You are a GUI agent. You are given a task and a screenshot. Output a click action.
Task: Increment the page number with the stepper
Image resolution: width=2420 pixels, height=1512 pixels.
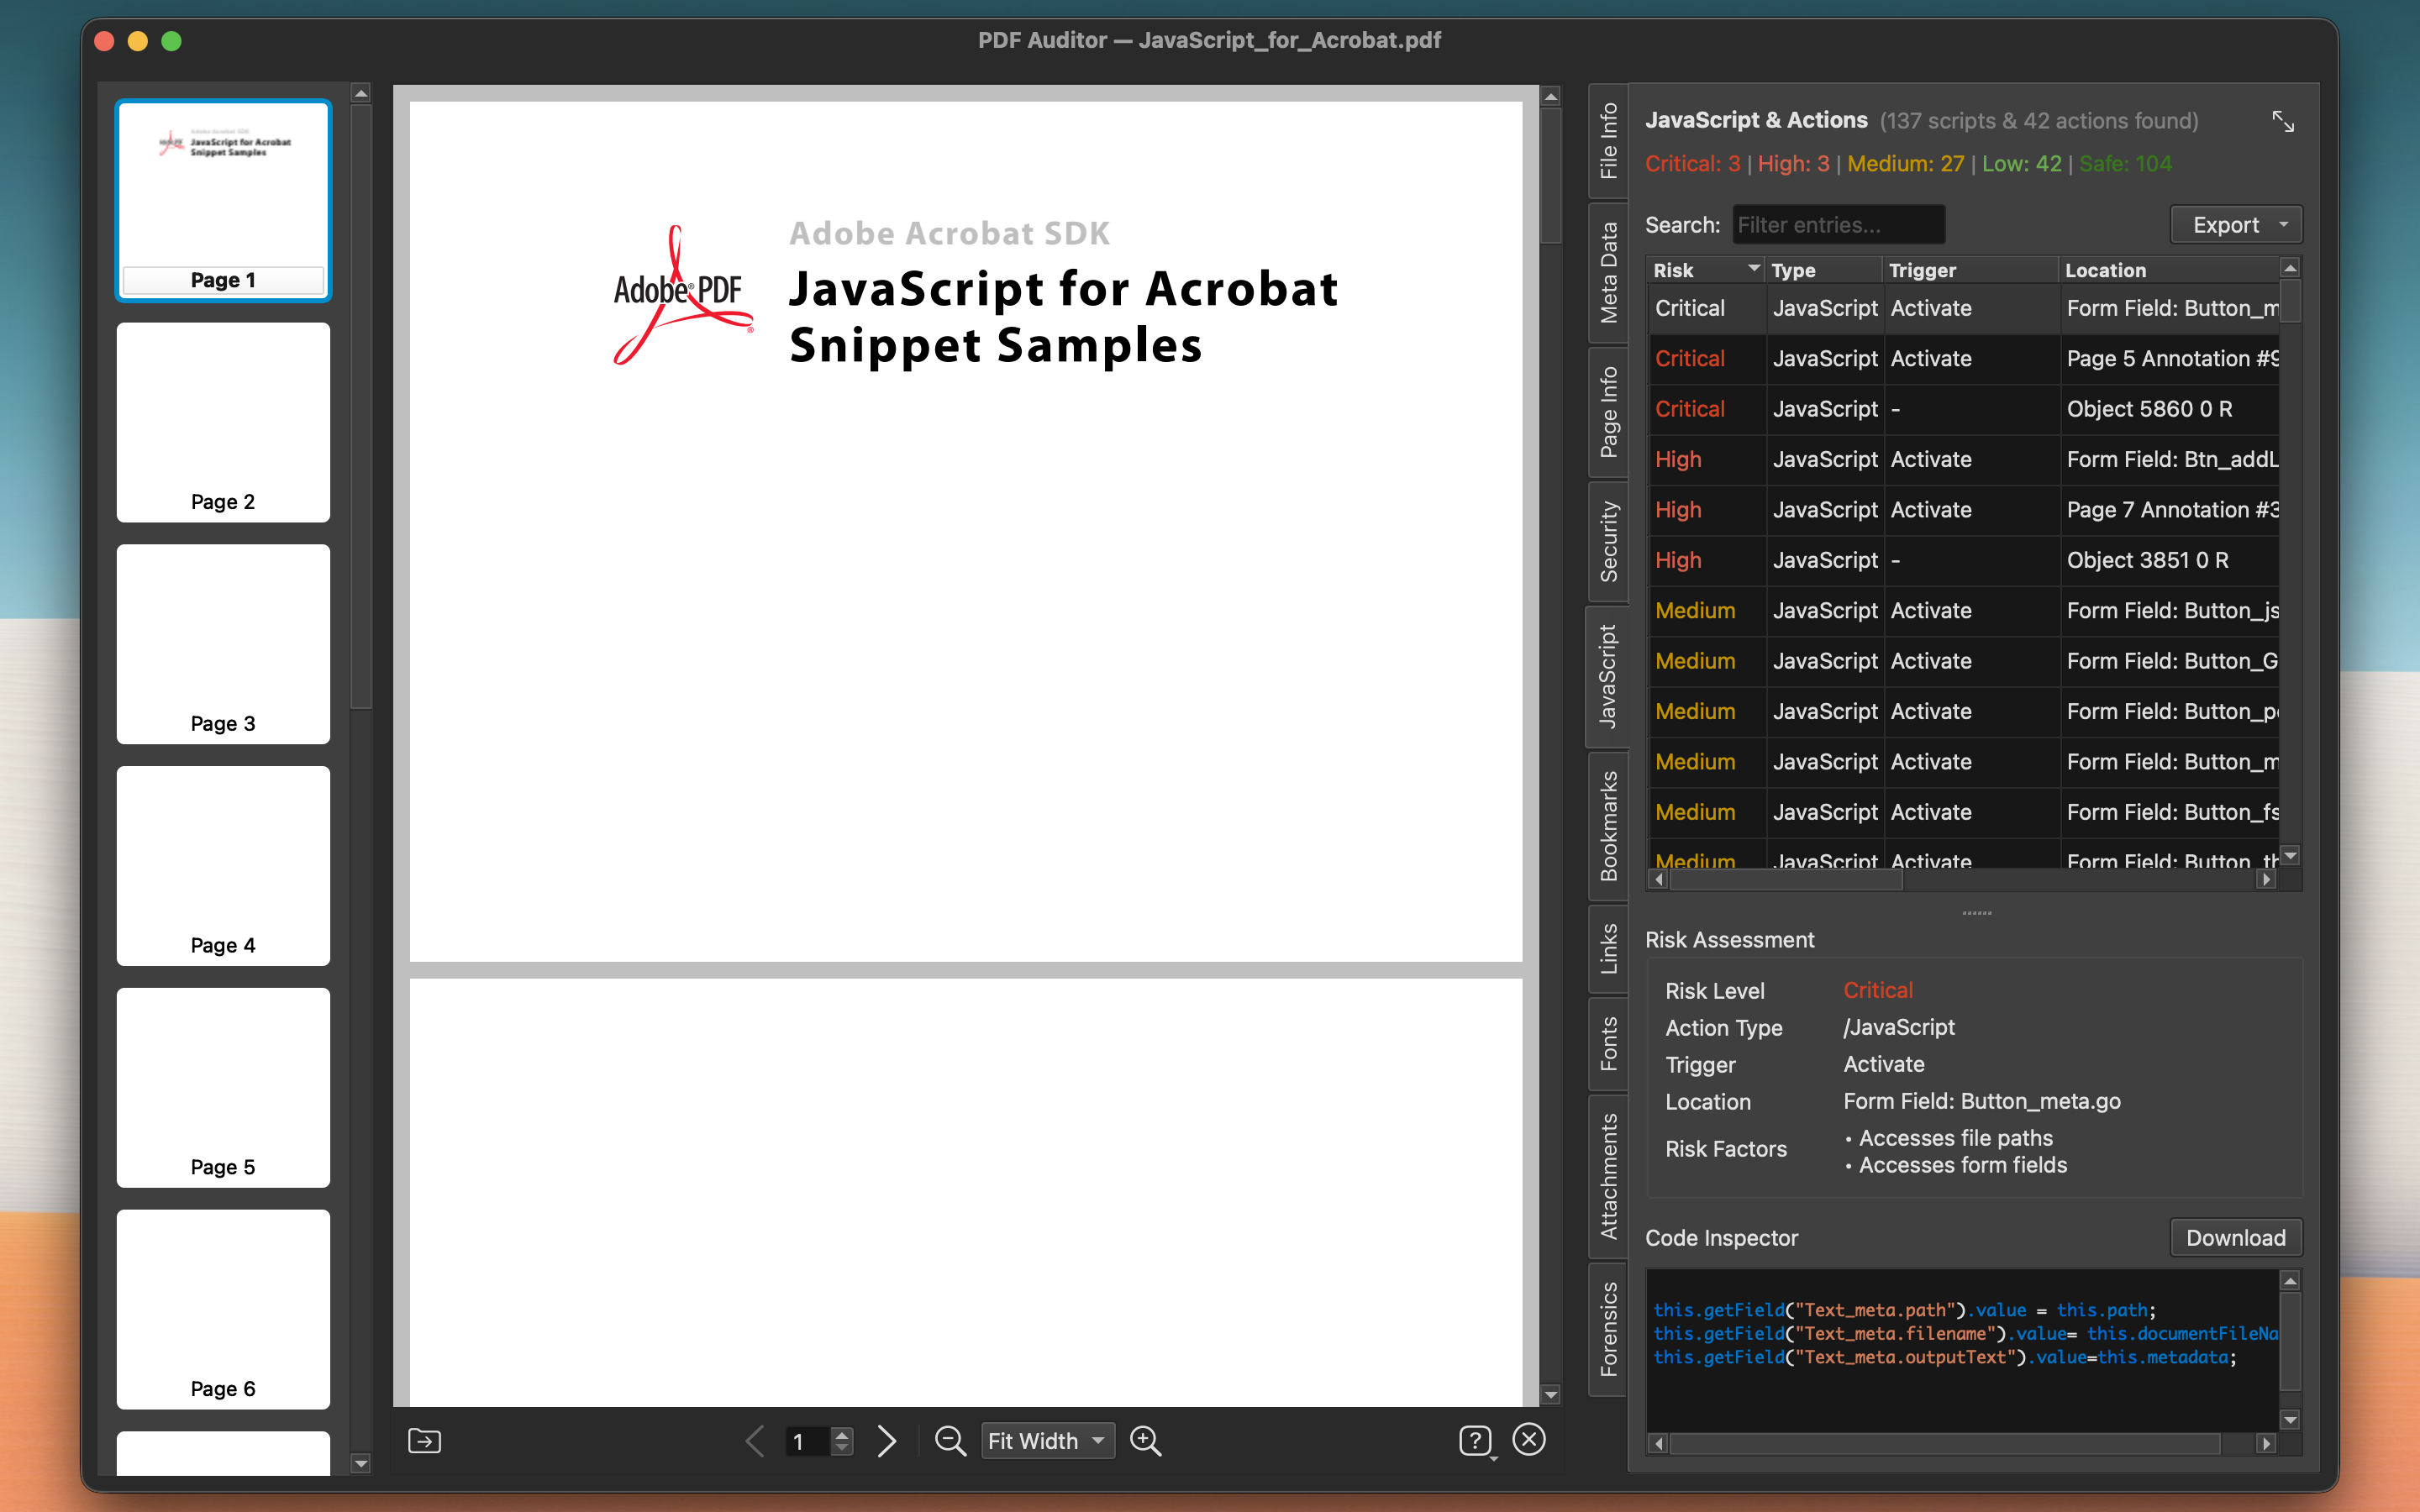coord(843,1434)
